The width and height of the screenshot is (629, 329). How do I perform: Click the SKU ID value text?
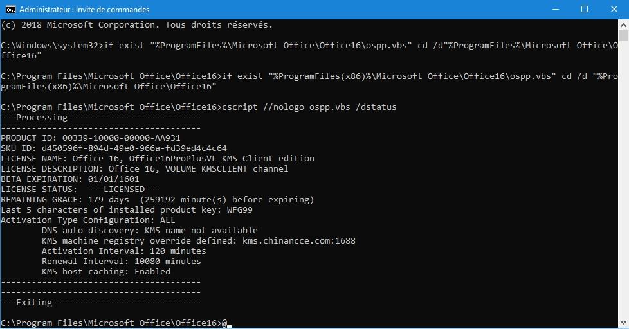pos(134,148)
